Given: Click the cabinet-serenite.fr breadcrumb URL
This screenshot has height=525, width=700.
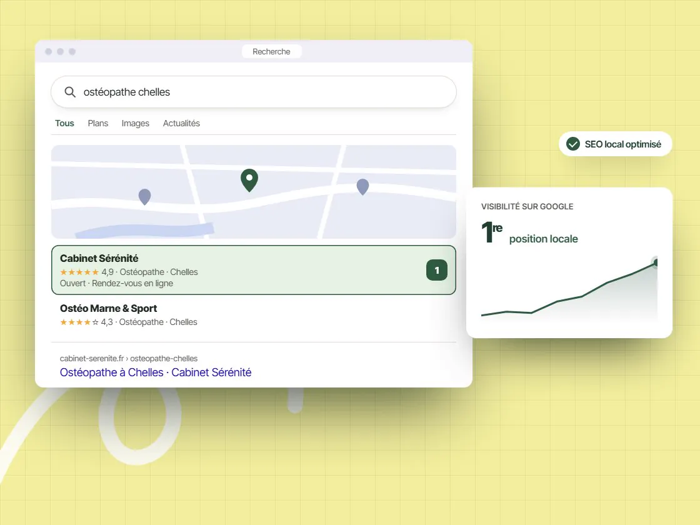Looking at the screenshot, I should pyautogui.click(x=129, y=359).
